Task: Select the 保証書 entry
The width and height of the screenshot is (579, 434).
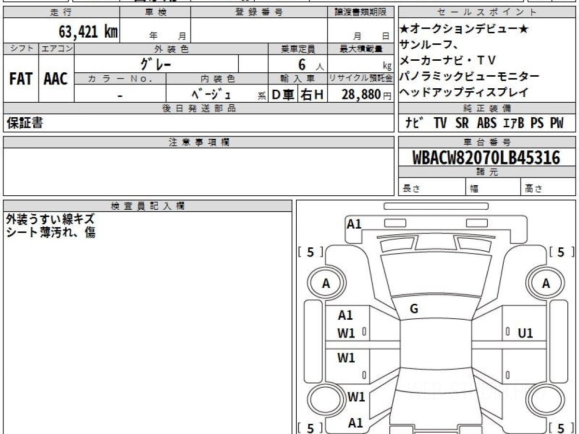Action: (x=25, y=123)
